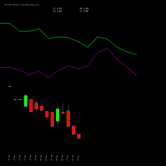
Task: Select the open value O: 1.40
Action: click(x=57, y=11)
